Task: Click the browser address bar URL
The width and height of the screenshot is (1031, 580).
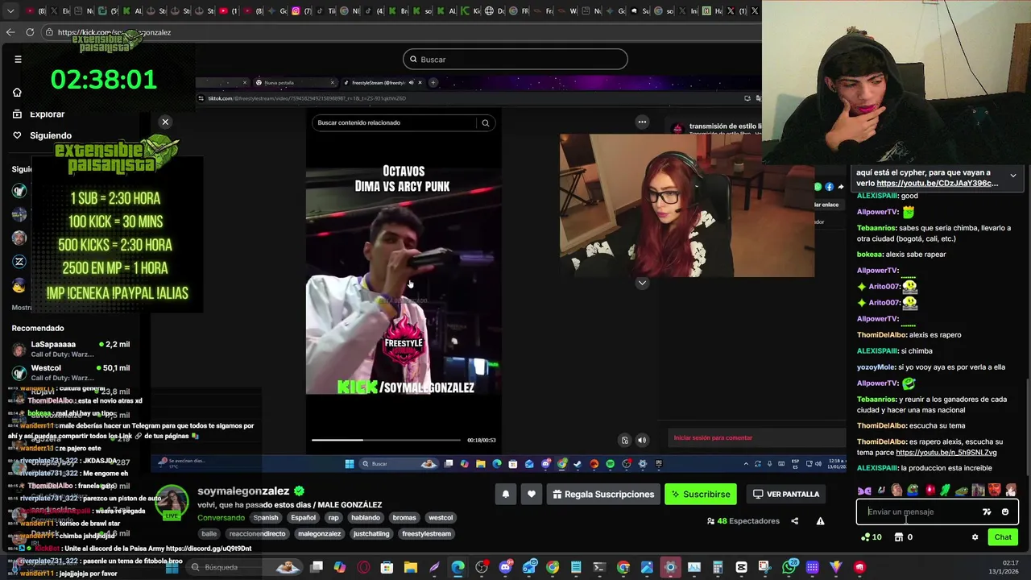Action: click(114, 32)
